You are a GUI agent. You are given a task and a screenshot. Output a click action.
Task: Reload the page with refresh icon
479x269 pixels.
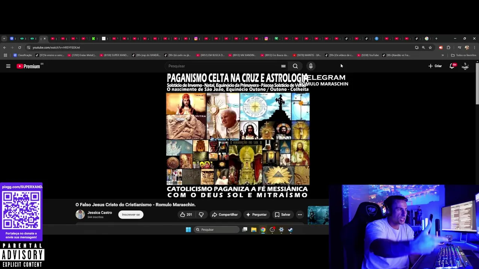click(19, 47)
